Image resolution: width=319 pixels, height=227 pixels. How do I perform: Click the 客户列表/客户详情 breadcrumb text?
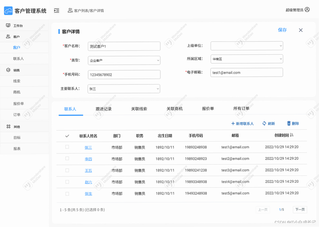click(89, 11)
